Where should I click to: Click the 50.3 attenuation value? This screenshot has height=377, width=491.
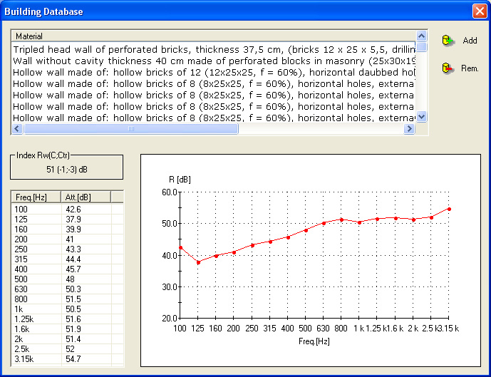pyautogui.click(x=73, y=289)
